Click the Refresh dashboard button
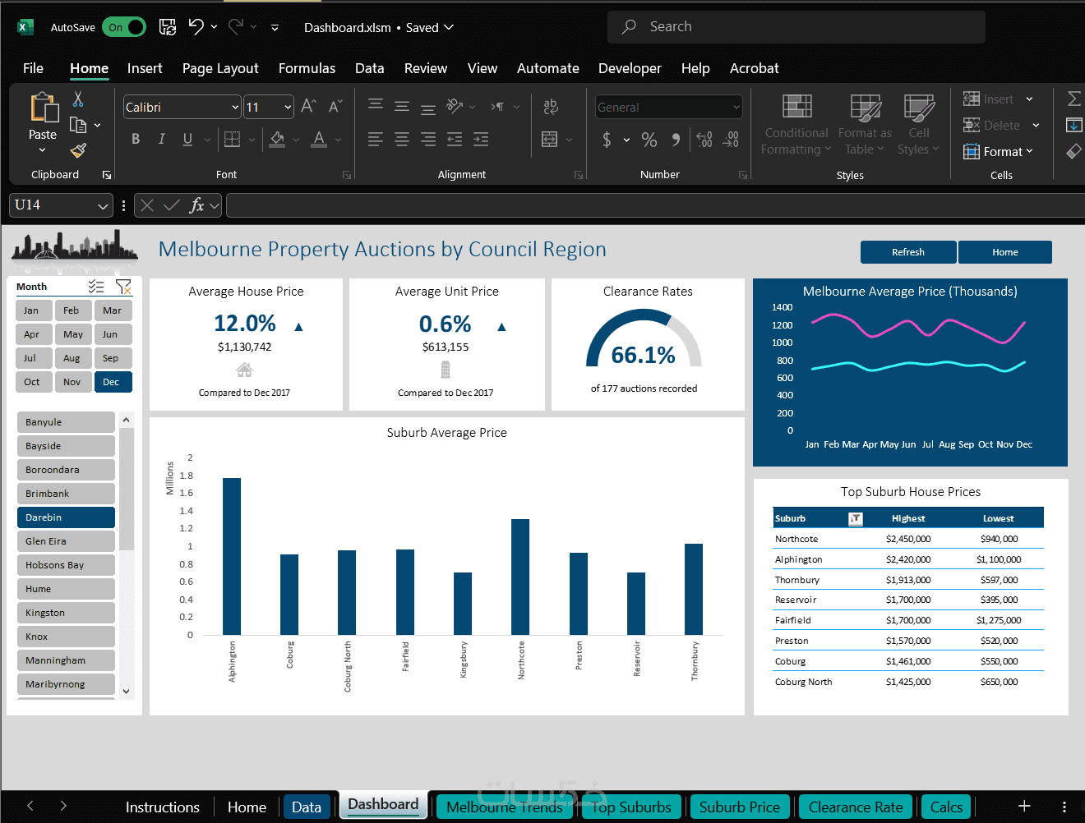Screen dimensions: 1085x823 908,252
